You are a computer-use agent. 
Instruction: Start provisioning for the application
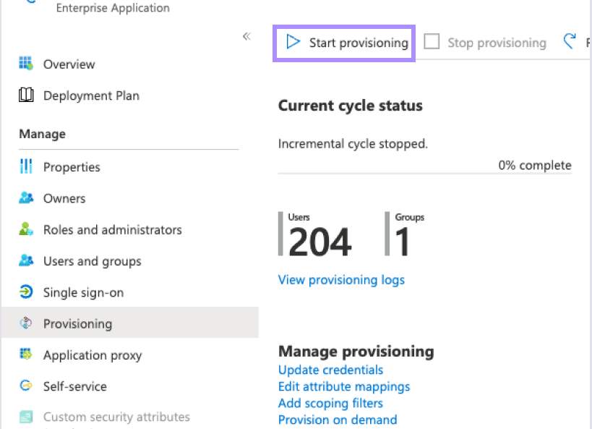click(343, 42)
